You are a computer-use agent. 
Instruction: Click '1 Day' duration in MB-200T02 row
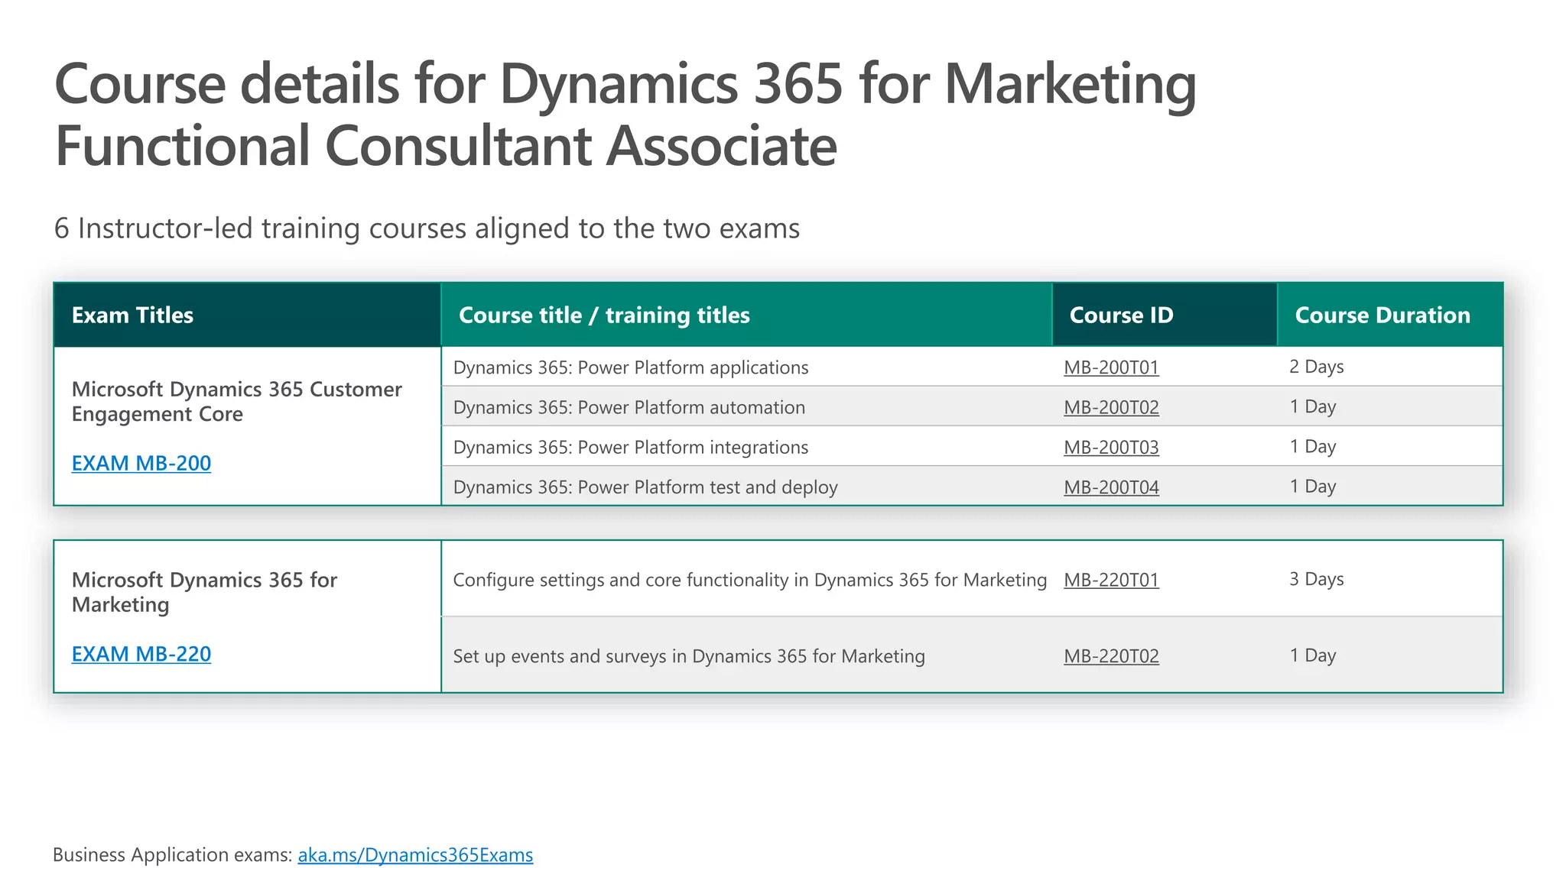click(1312, 406)
